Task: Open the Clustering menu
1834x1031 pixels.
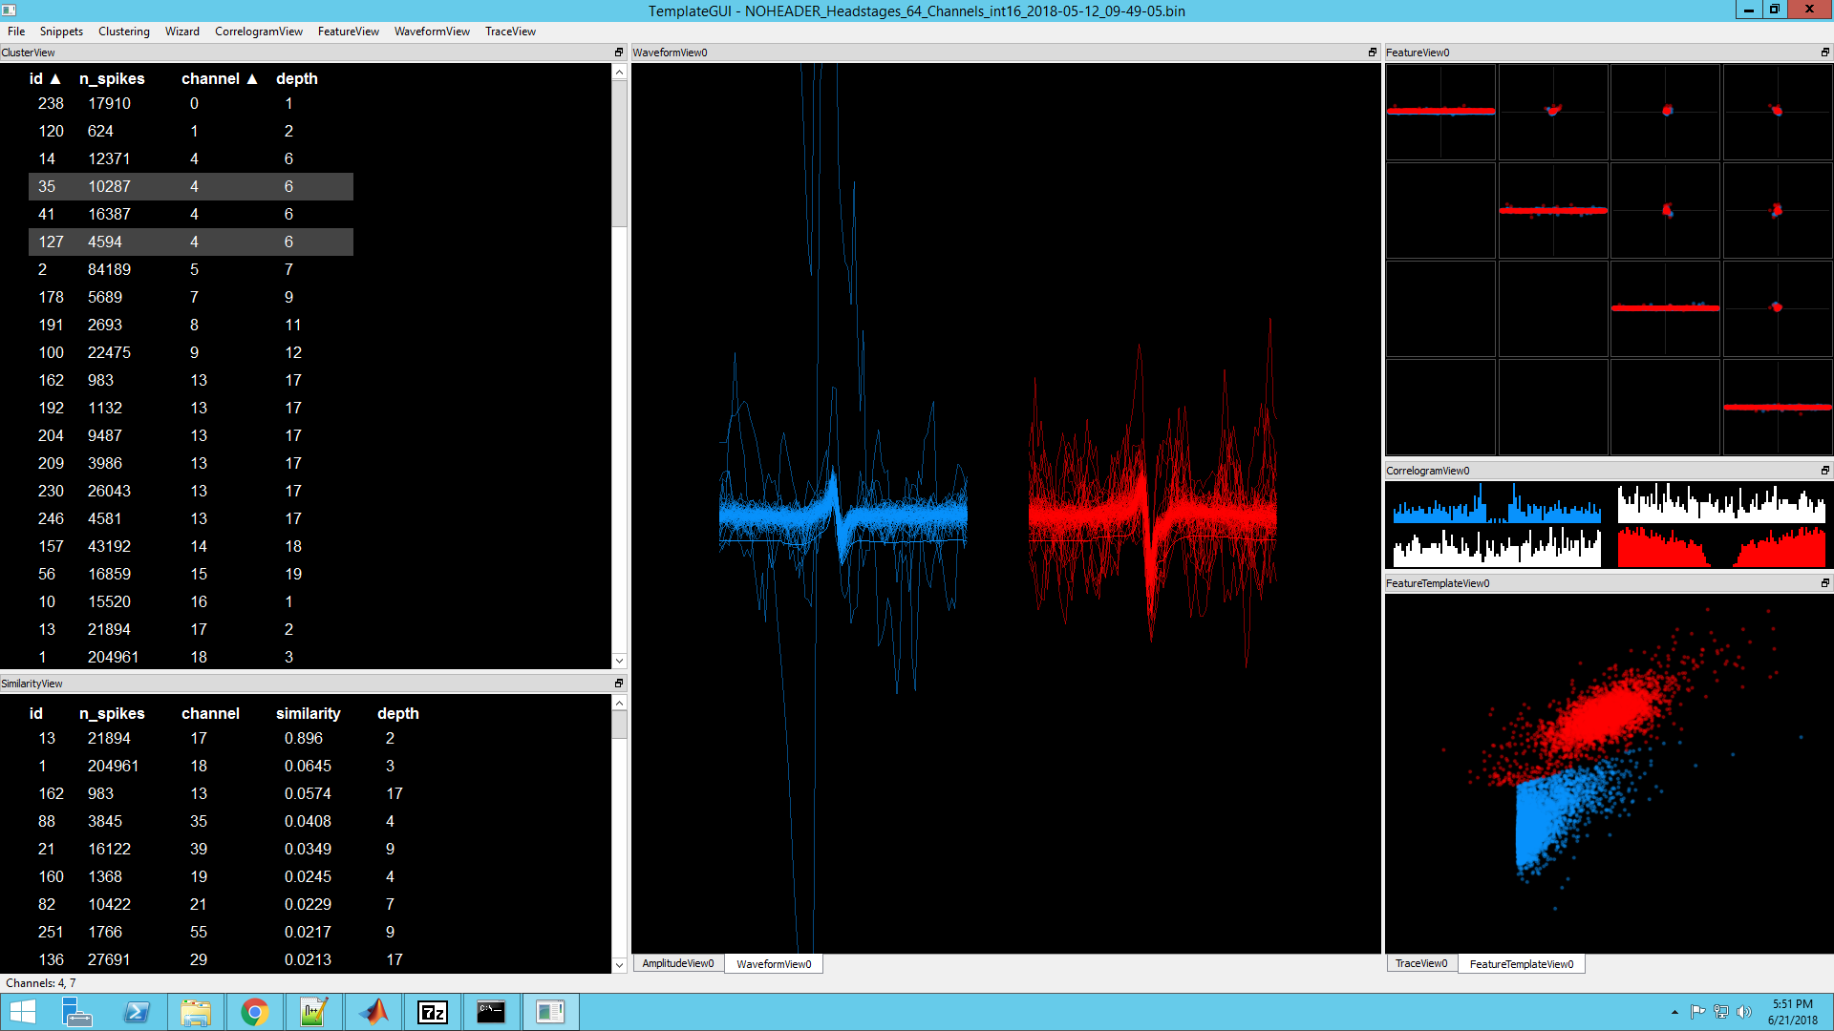Action: pos(124,32)
